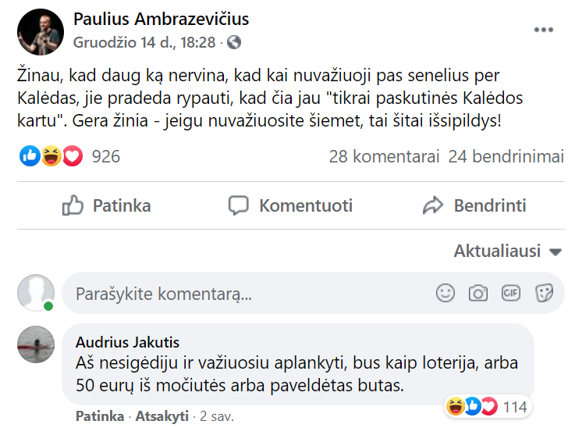
Task: Click the 28 komentarai link
Action: [385, 156]
